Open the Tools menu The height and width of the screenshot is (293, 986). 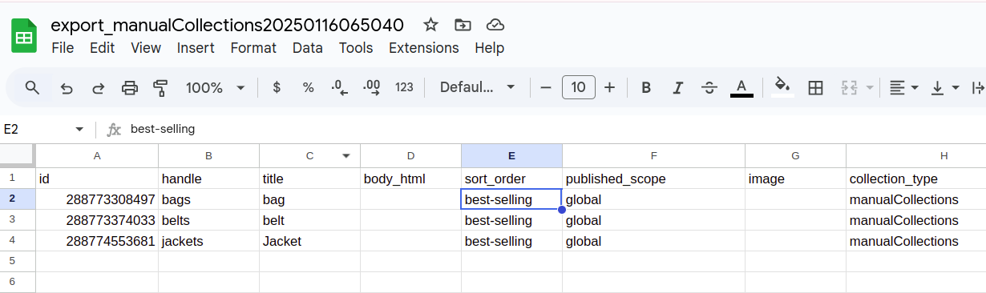[356, 48]
